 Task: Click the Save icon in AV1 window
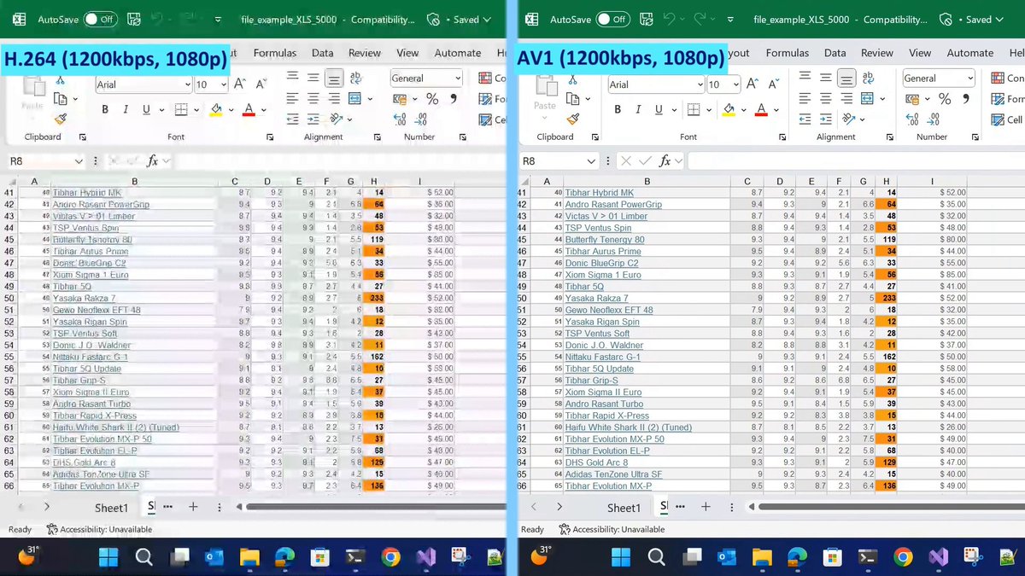646,19
